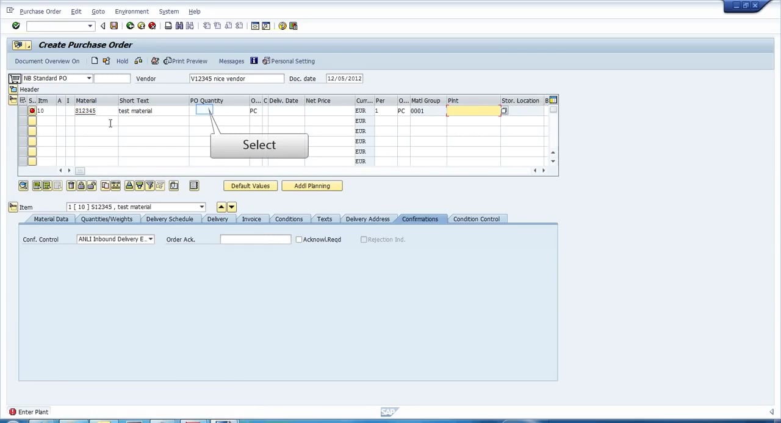Click the highlighted Plnt field for item 10
The width and height of the screenshot is (781, 423).
[473, 111]
